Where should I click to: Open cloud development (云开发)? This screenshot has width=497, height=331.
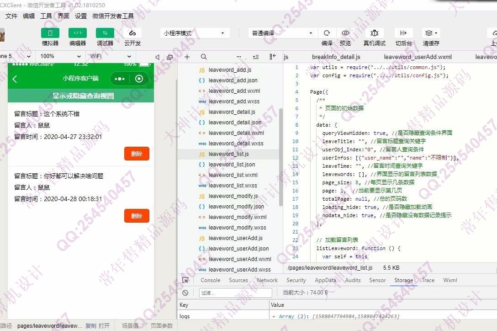click(x=132, y=33)
